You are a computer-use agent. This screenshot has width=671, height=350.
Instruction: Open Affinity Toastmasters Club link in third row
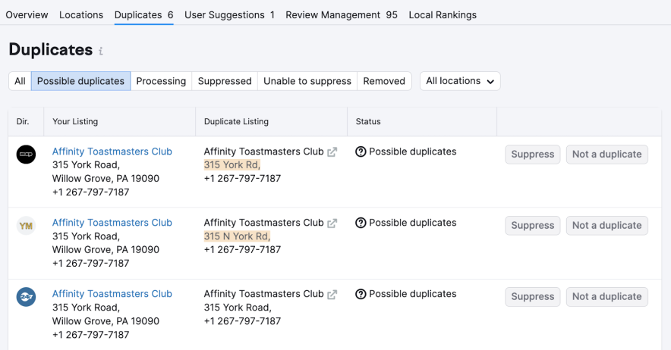[112, 294]
